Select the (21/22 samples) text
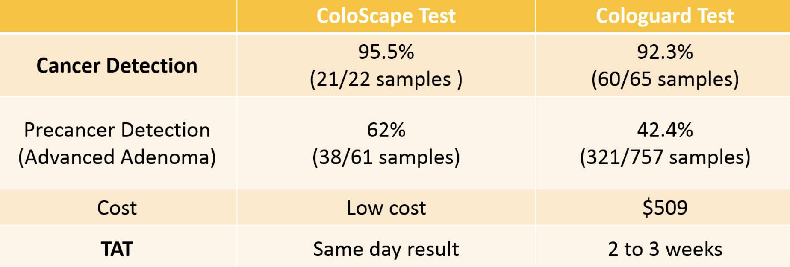790x267 pixels. coord(386,79)
